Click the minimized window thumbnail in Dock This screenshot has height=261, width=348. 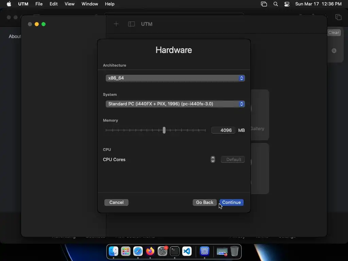(x=222, y=251)
